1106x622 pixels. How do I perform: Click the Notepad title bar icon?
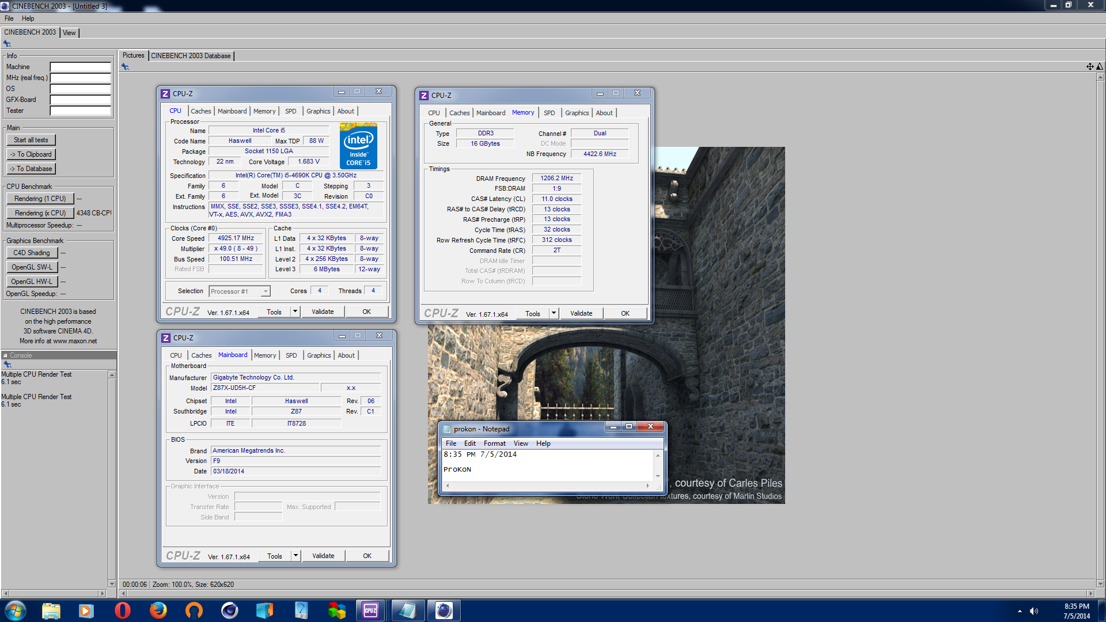[x=446, y=429]
